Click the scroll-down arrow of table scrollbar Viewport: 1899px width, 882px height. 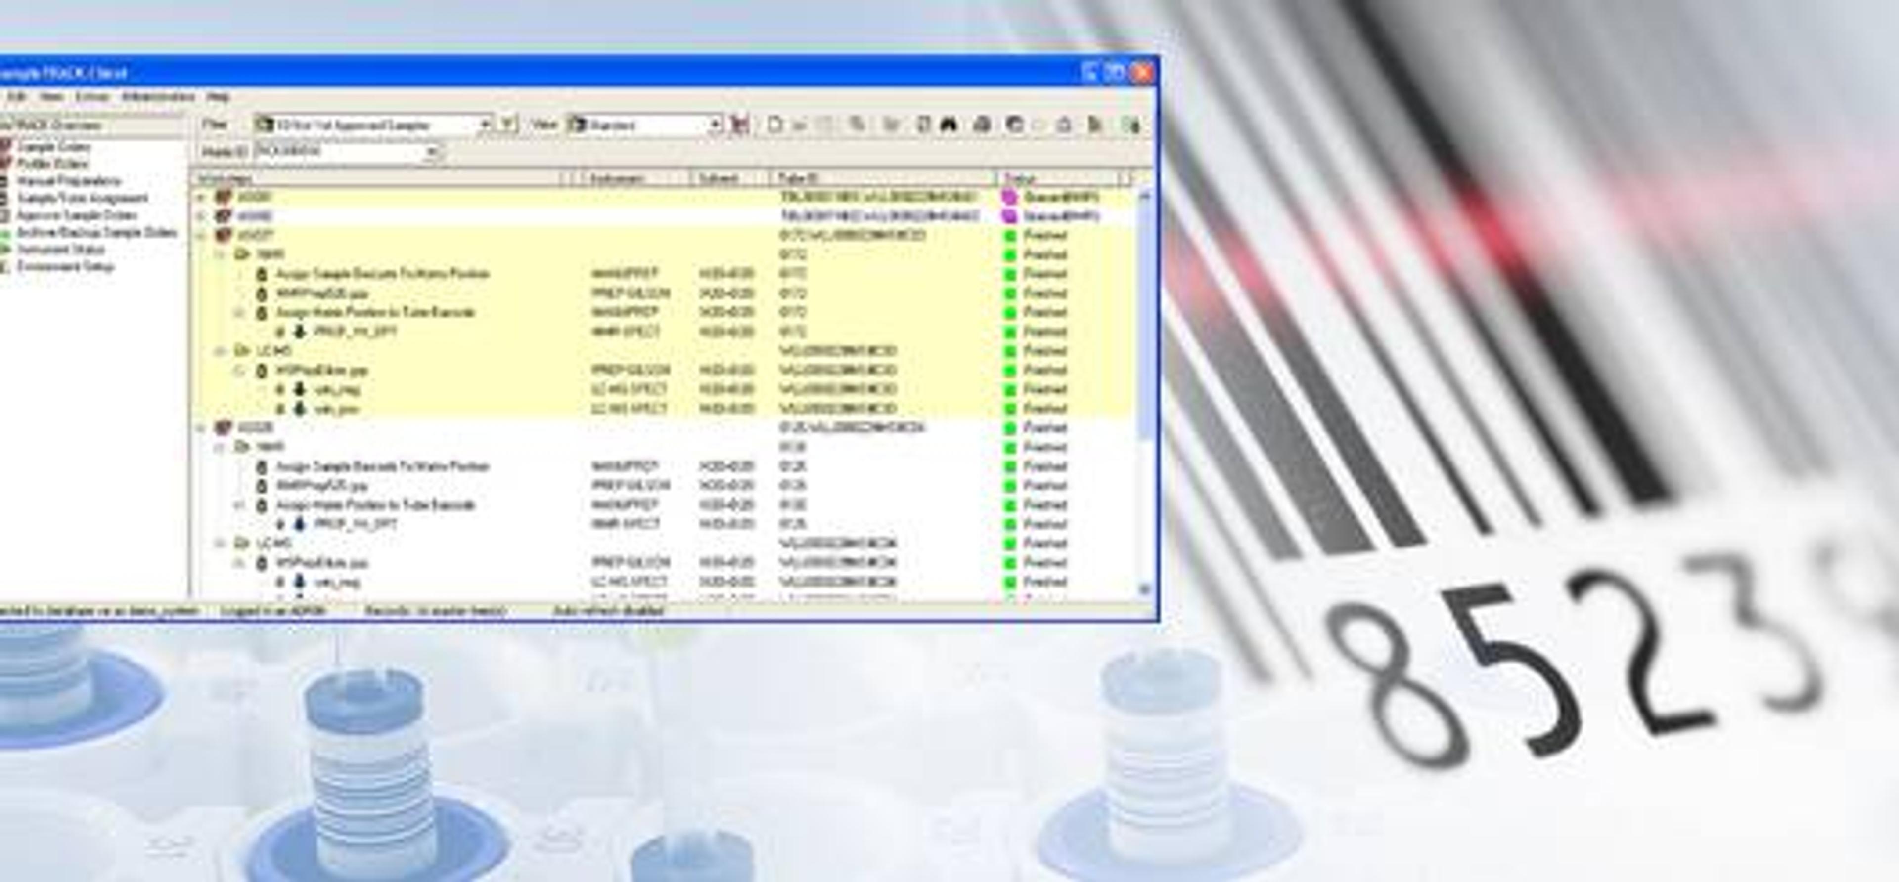click(1144, 588)
